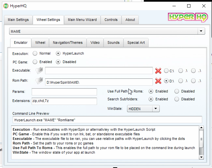Image resolution: width=212 pixels, height=168 pixels.
Task: Go to the Controls tab
Action: tap(111, 20)
